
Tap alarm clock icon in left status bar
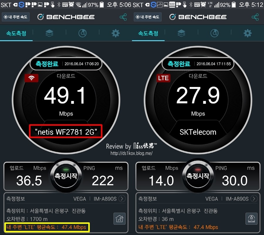tap(71, 4)
